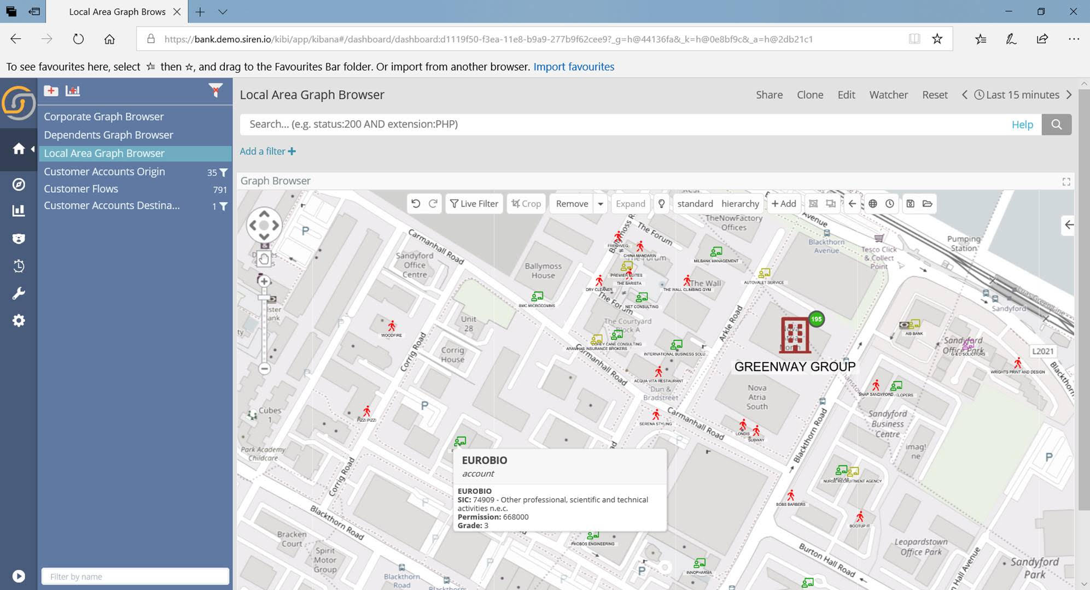The image size is (1090, 590).
Task: Open a saved graph via folder icon
Action: 927,204
